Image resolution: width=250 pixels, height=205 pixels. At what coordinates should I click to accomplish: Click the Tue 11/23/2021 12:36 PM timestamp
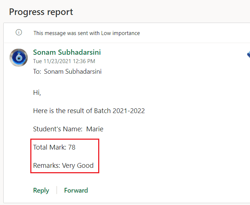(x=64, y=61)
